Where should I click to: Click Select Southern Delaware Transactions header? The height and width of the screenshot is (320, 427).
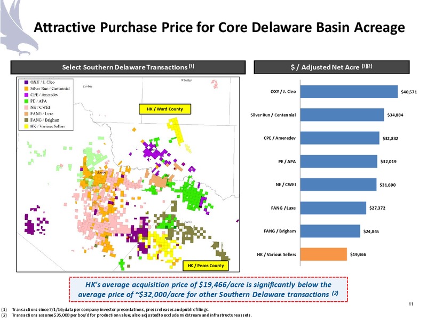[x=128, y=67]
